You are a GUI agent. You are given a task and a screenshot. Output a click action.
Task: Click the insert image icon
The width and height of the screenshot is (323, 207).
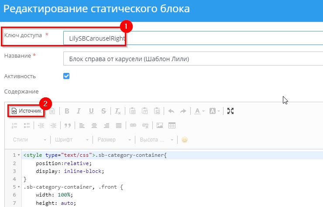[160, 125]
